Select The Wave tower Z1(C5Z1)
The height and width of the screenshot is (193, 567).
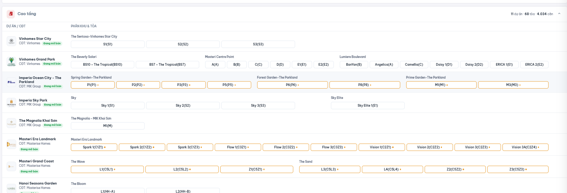pos(257,169)
